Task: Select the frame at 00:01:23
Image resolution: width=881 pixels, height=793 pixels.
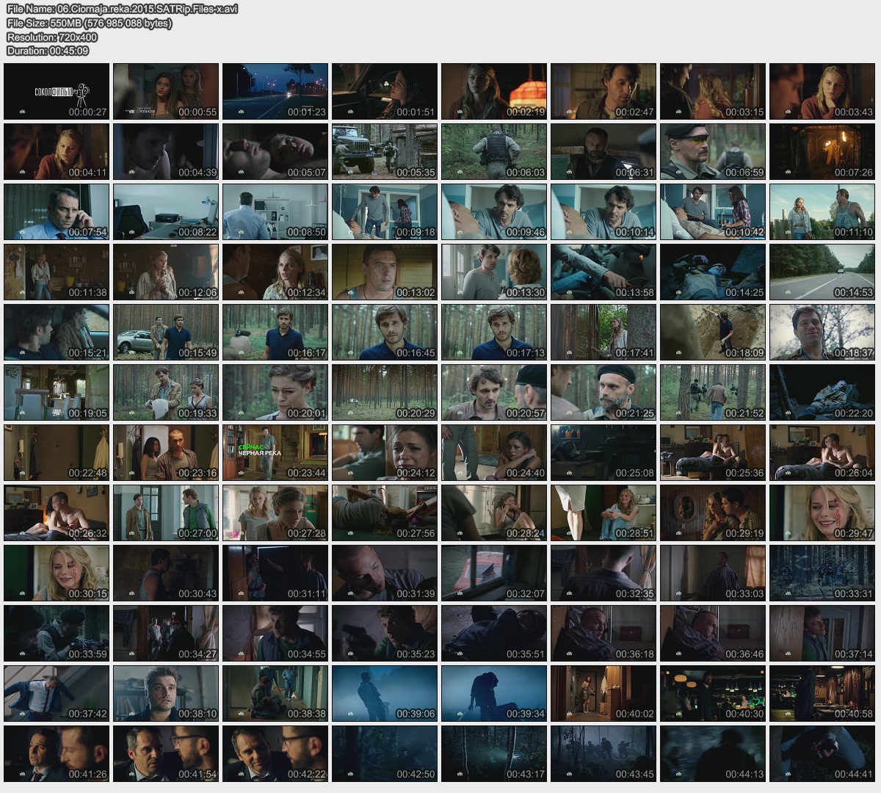Action: (x=275, y=91)
